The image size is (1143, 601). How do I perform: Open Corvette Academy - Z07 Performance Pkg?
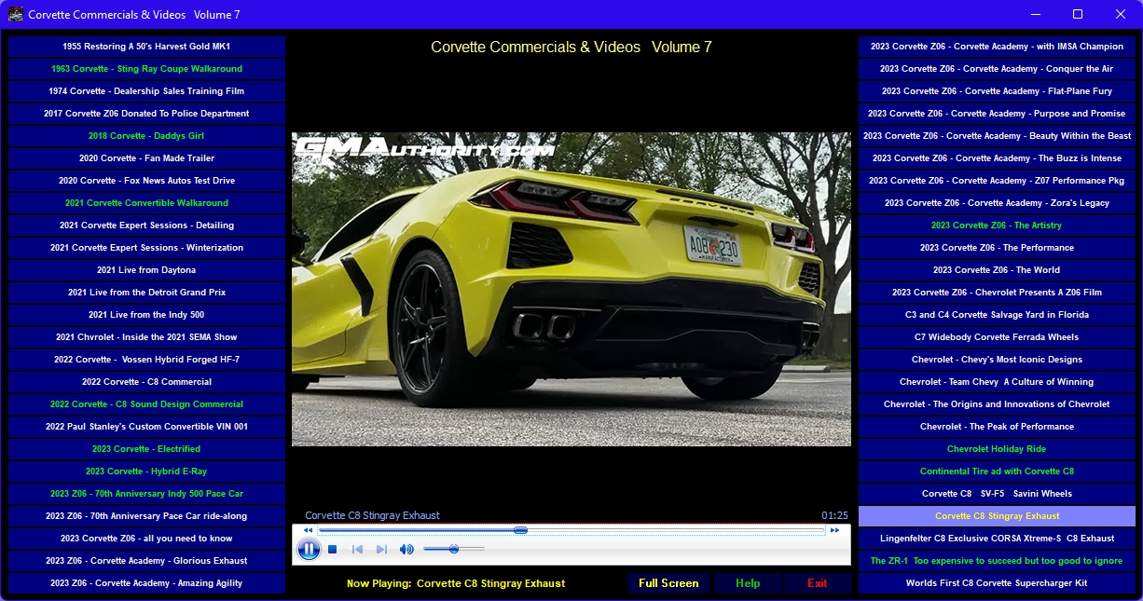pyautogui.click(x=997, y=181)
